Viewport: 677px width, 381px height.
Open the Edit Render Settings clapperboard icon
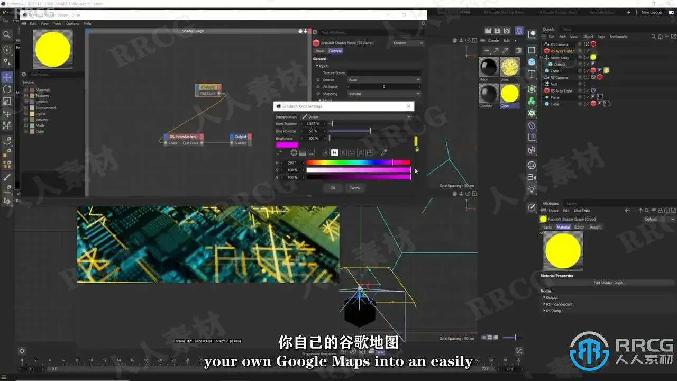tap(507, 31)
